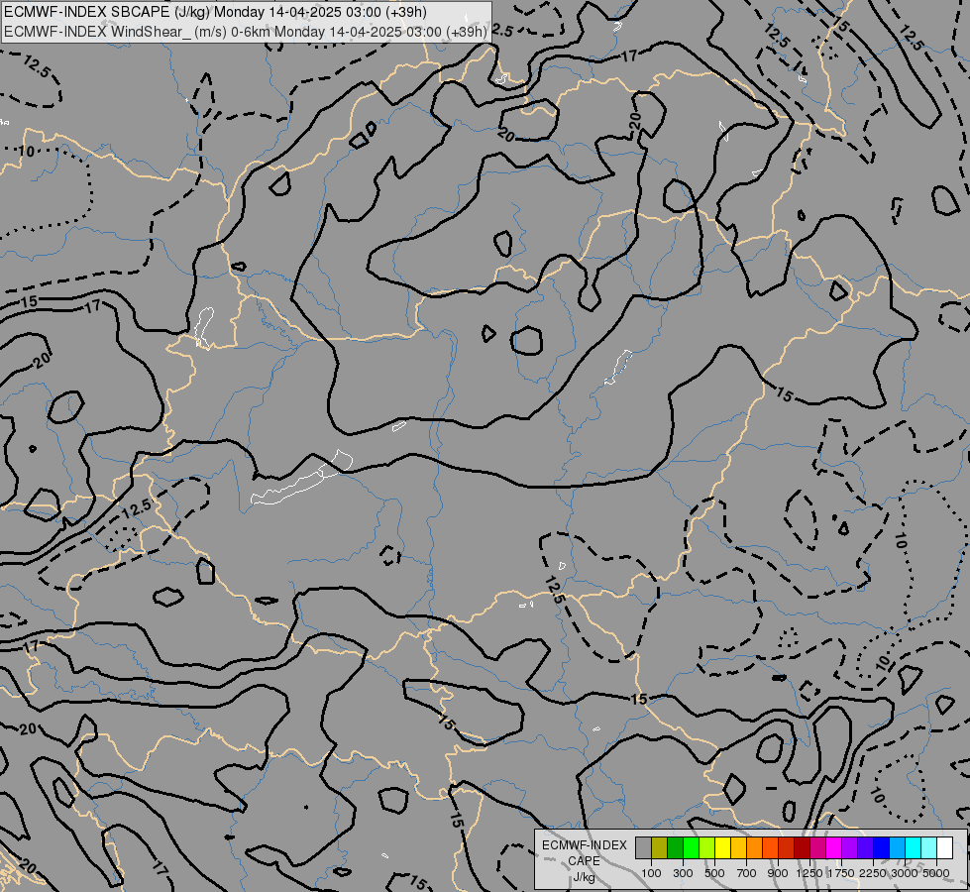Screen dimensions: 970x892
Task: Click the white swatch ending the legend
Action: coord(944,847)
